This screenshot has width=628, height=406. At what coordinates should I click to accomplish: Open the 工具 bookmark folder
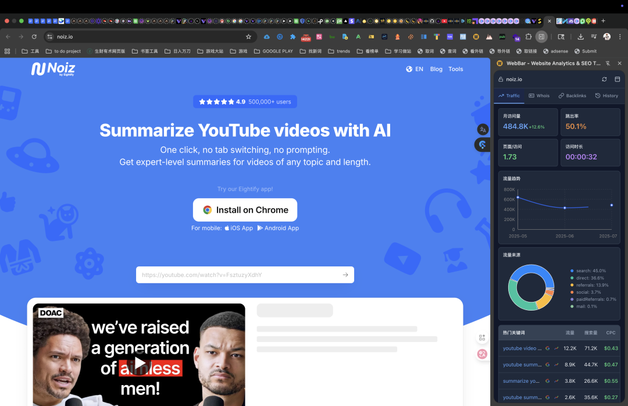pyautogui.click(x=30, y=51)
